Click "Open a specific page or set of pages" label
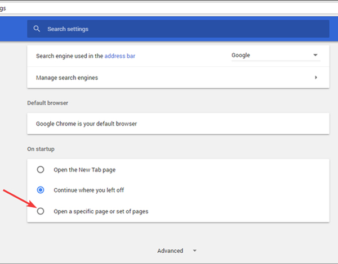338x264 pixels. [101, 211]
